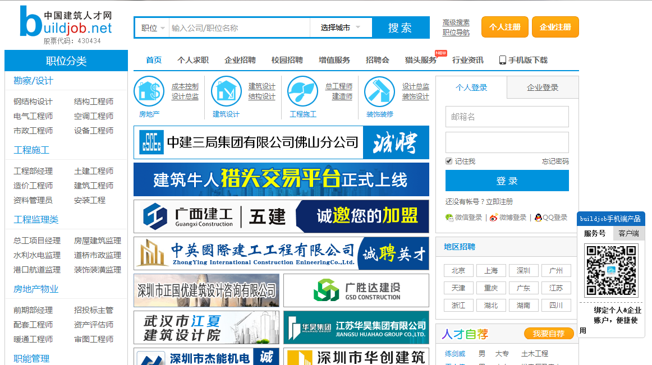Open the 职位导航 link
Screen dimensions: 652x365
[x=456, y=33]
